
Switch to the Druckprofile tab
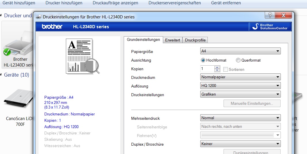click(195, 40)
